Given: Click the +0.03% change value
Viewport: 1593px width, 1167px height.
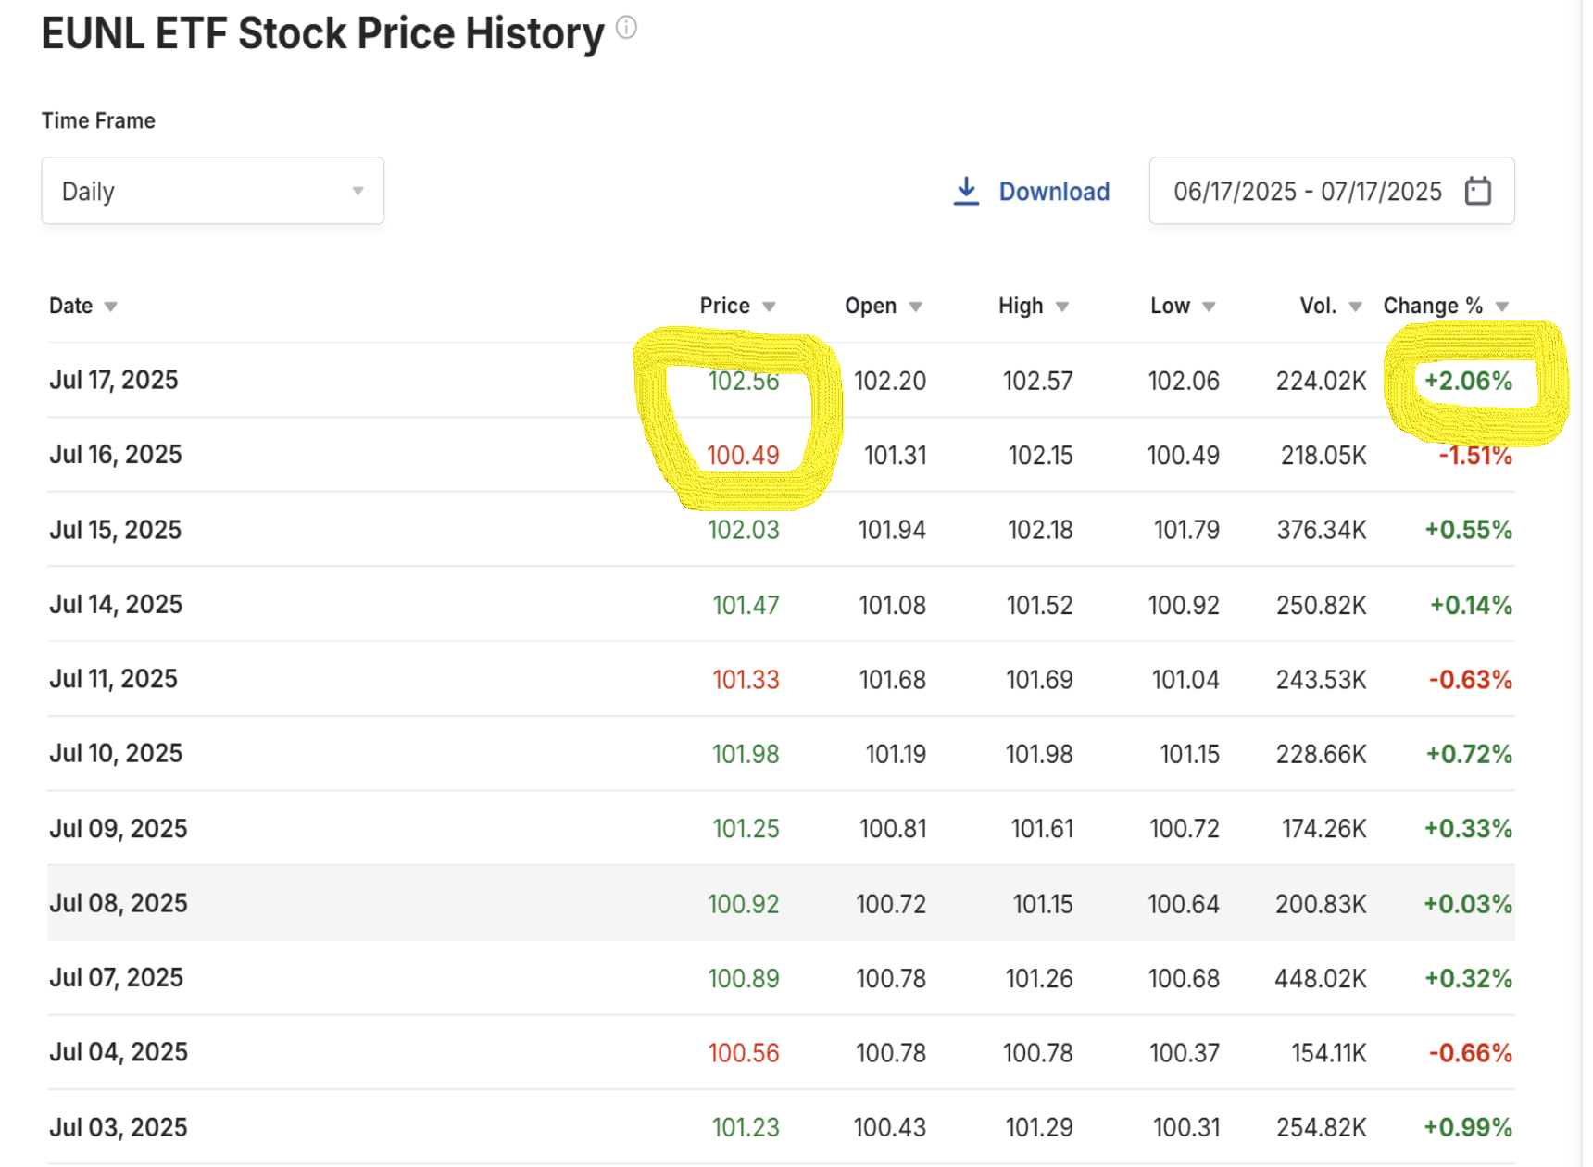Looking at the screenshot, I should (x=1468, y=903).
